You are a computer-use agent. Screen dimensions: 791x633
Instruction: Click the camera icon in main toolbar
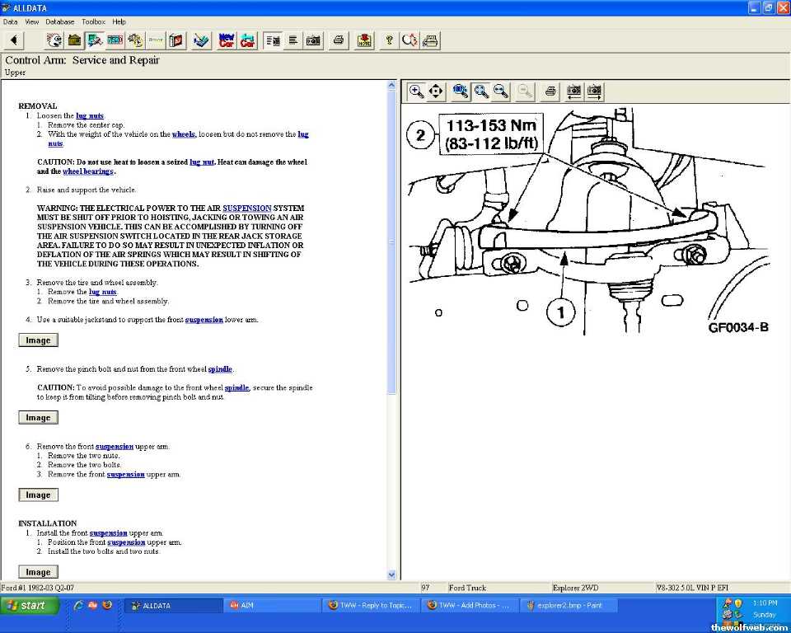tap(313, 40)
